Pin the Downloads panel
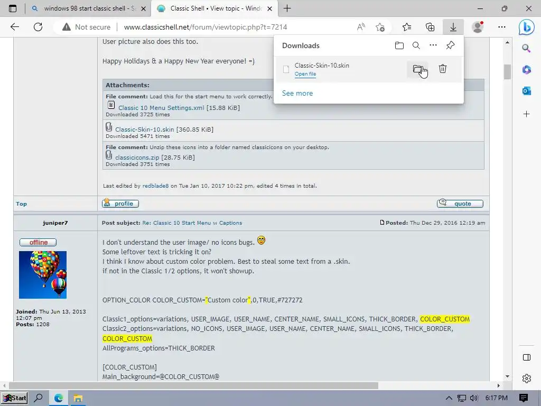 coord(450,45)
